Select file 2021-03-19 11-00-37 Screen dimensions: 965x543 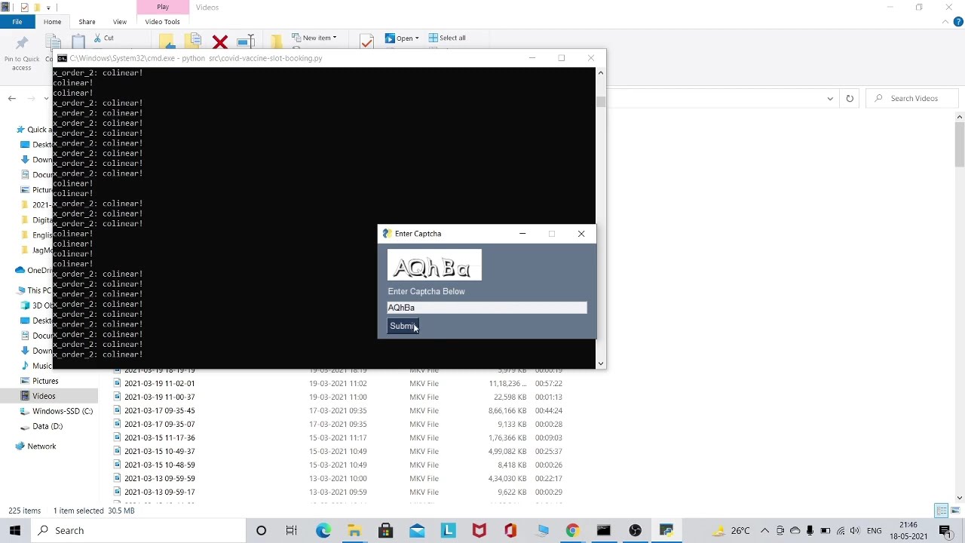point(159,397)
